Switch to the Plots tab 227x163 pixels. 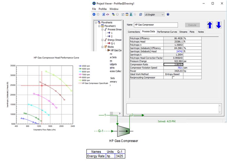coord(192,32)
